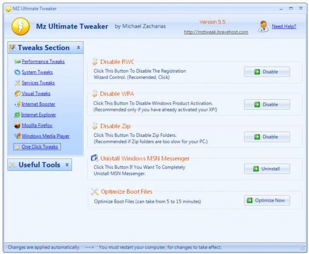Click Disable button for Windows Product Activation
This screenshot has width=309, height=254.
point(267,105)
